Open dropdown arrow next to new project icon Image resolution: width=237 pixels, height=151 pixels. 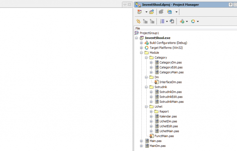[146, 12]
